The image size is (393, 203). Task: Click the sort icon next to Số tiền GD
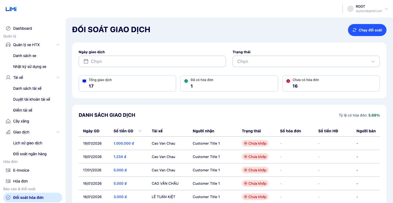(140, 131)
